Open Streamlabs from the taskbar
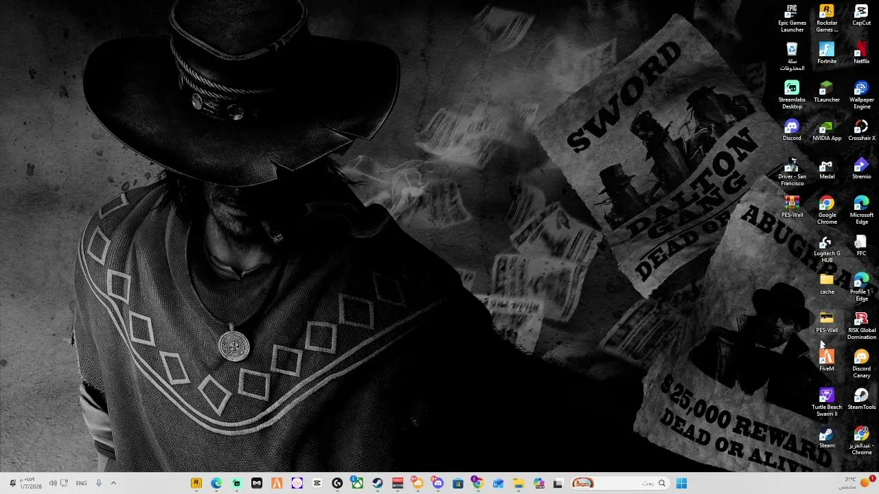 click(x=236, y=483)
